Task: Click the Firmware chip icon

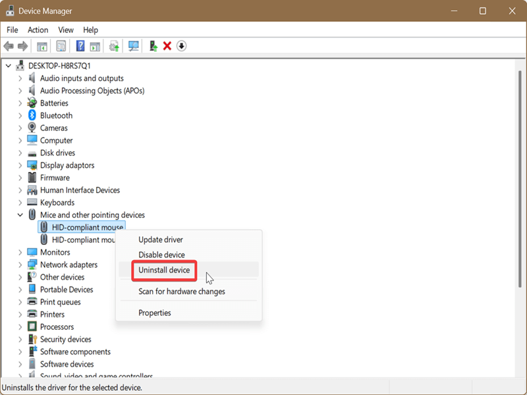Action: [32, 177]
